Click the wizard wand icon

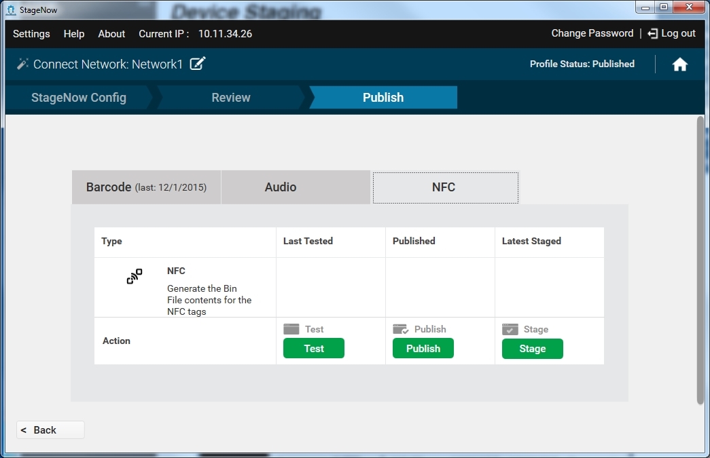tap(22, 64)
